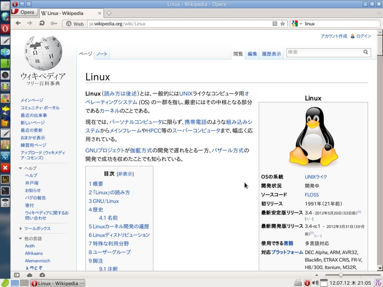Open the green Android-face icon in the dock
383x287 pixels.
tap(5, 87)
